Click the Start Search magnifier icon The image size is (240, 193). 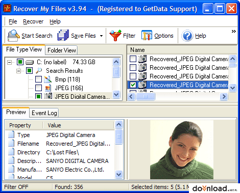tap(13, 36)
